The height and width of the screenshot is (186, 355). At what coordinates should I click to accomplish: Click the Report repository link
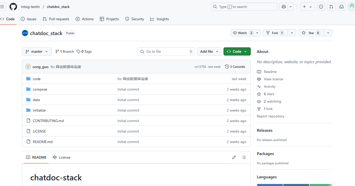coord(270,116)
